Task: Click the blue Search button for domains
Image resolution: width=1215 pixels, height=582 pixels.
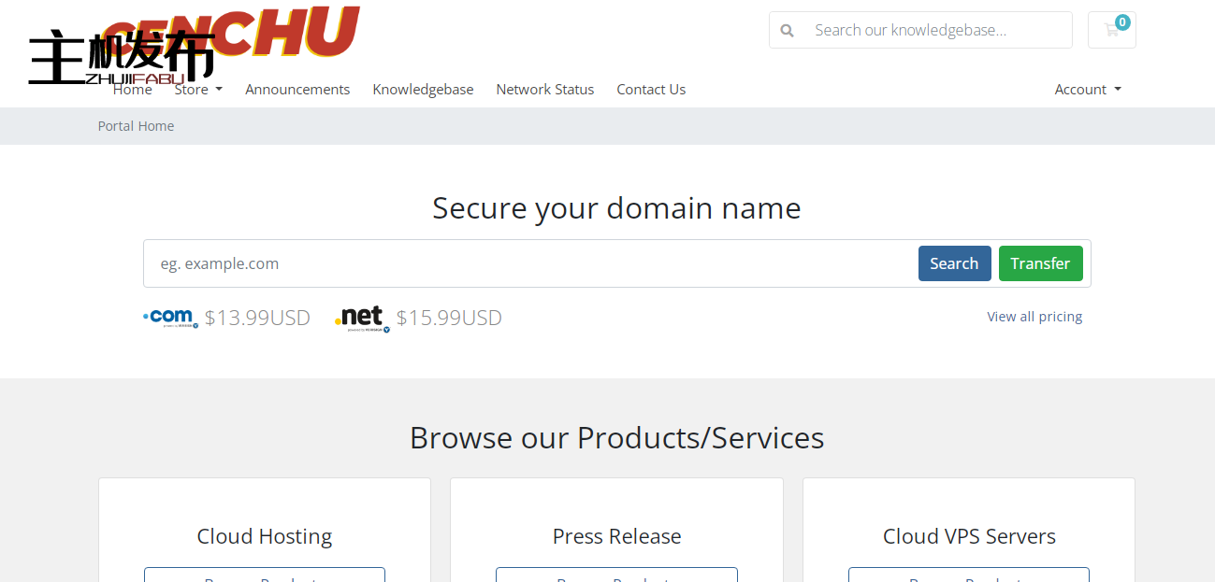Action: 954,263
